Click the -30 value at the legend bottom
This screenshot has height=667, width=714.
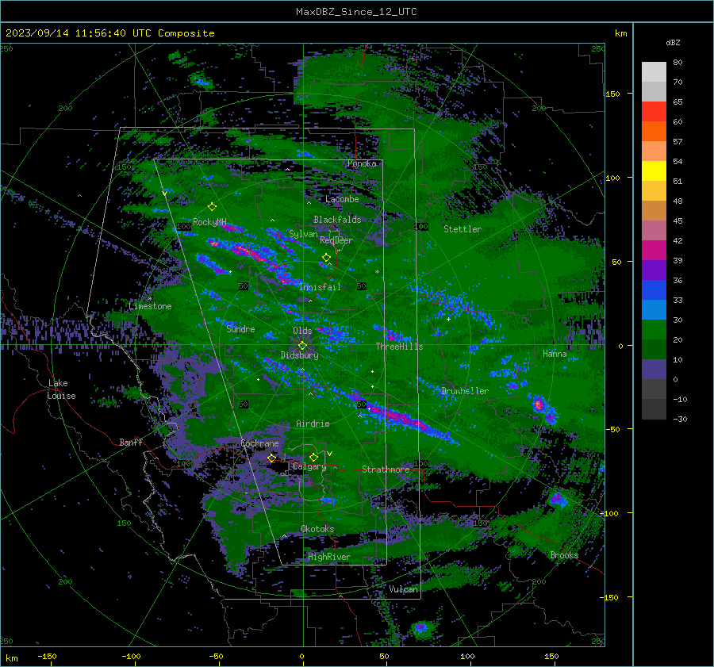pyautogui.click(x=680, y=419)
